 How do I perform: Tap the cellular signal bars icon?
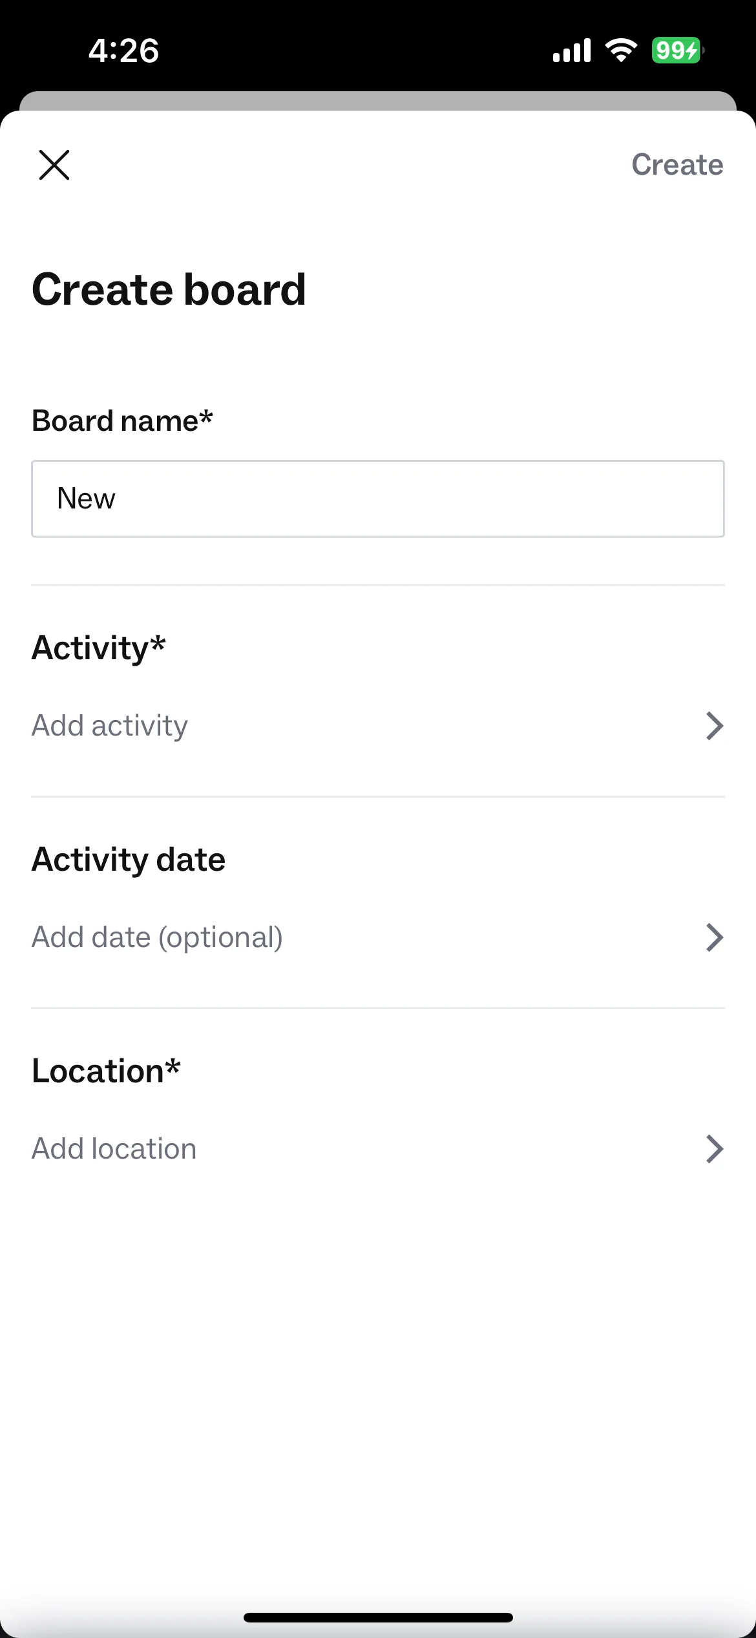click(572, 50)
